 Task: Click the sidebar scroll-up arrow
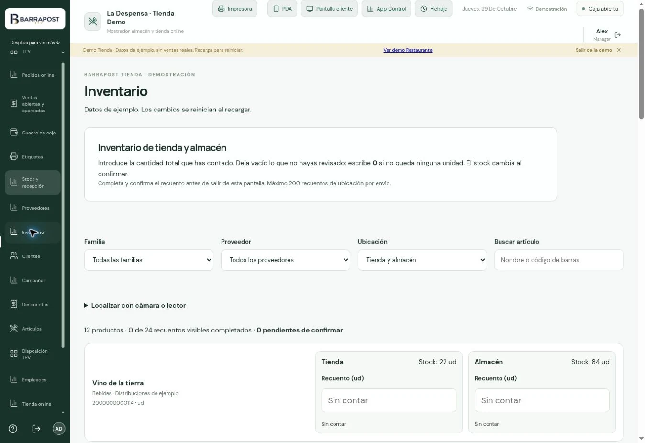tap(63, 52)
